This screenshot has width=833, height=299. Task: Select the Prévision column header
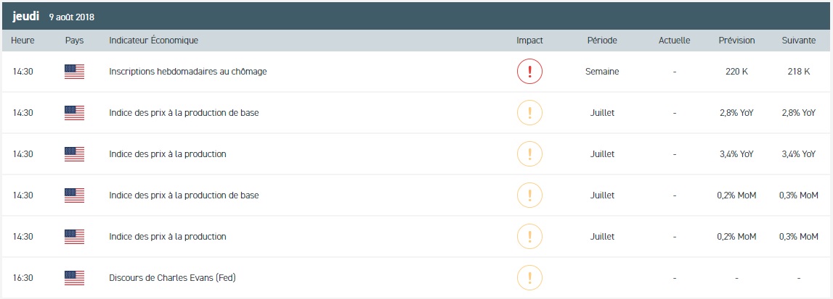736,41
